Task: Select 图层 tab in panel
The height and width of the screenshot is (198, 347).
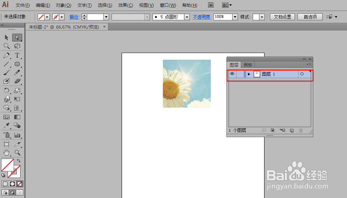Action: click(x=234, y=65)
